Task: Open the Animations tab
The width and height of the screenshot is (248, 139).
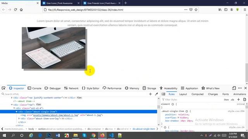Action: (239, 94)
